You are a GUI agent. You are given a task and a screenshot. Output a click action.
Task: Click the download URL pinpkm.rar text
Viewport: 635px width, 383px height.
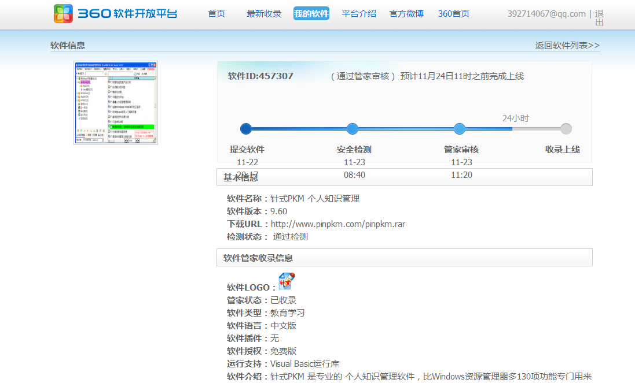(337, 224)
